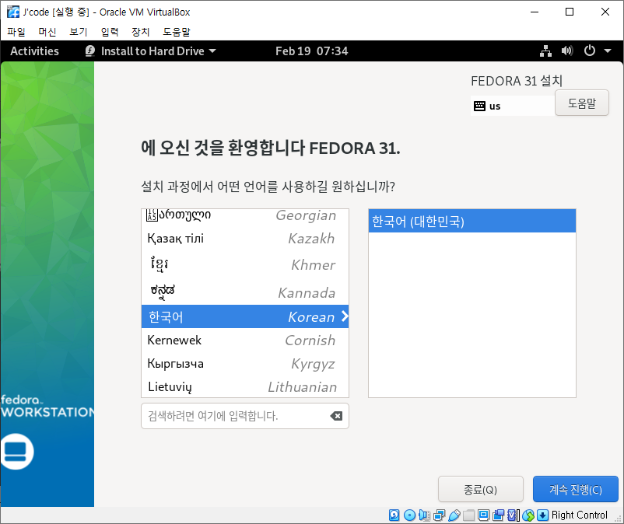Select the Lietuvių Lithuanian language row

[245, 386]
